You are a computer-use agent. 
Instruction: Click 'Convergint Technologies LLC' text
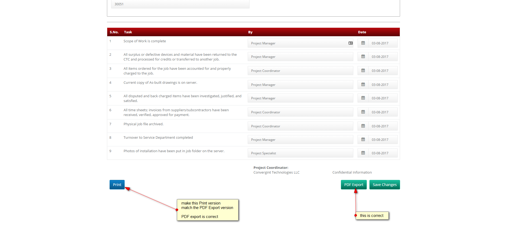[x=276, y=172]
